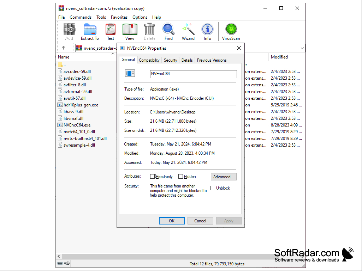Select libass-9.dll file icon
Image resolution: width=362 pixels, height=271 pixels.
pos(60,111)
